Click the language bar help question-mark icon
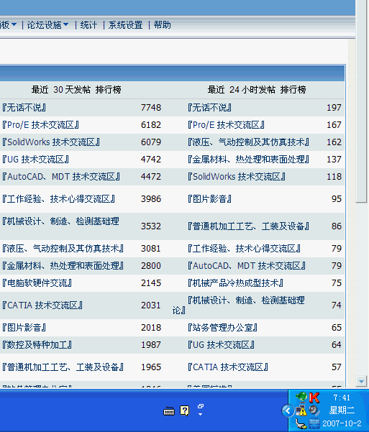This screenshot has height=432, width=369. (184, 410)
